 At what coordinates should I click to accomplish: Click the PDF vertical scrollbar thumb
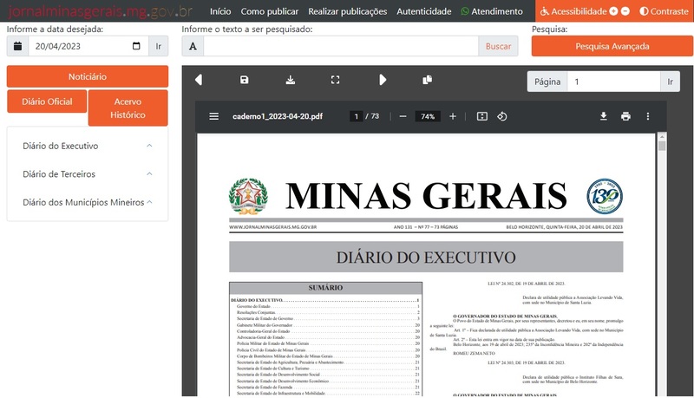[662, 145]
